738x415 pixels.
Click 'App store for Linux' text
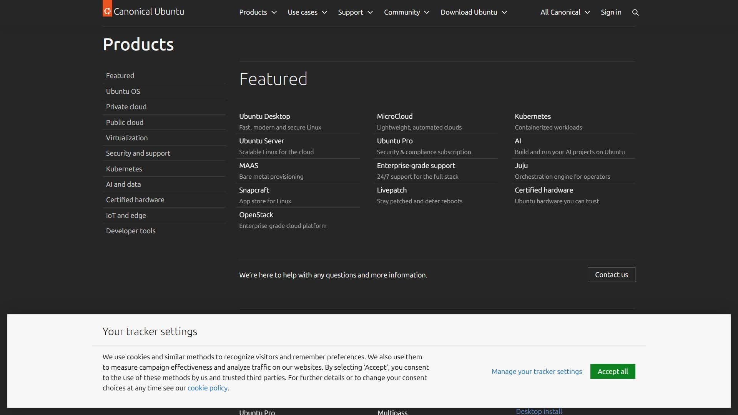tap(265, 201)
